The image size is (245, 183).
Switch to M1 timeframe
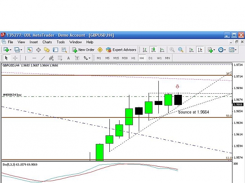coord(99,58)
